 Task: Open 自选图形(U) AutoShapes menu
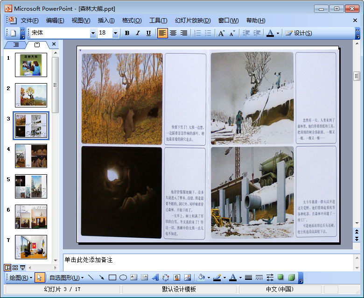[67, 277]
